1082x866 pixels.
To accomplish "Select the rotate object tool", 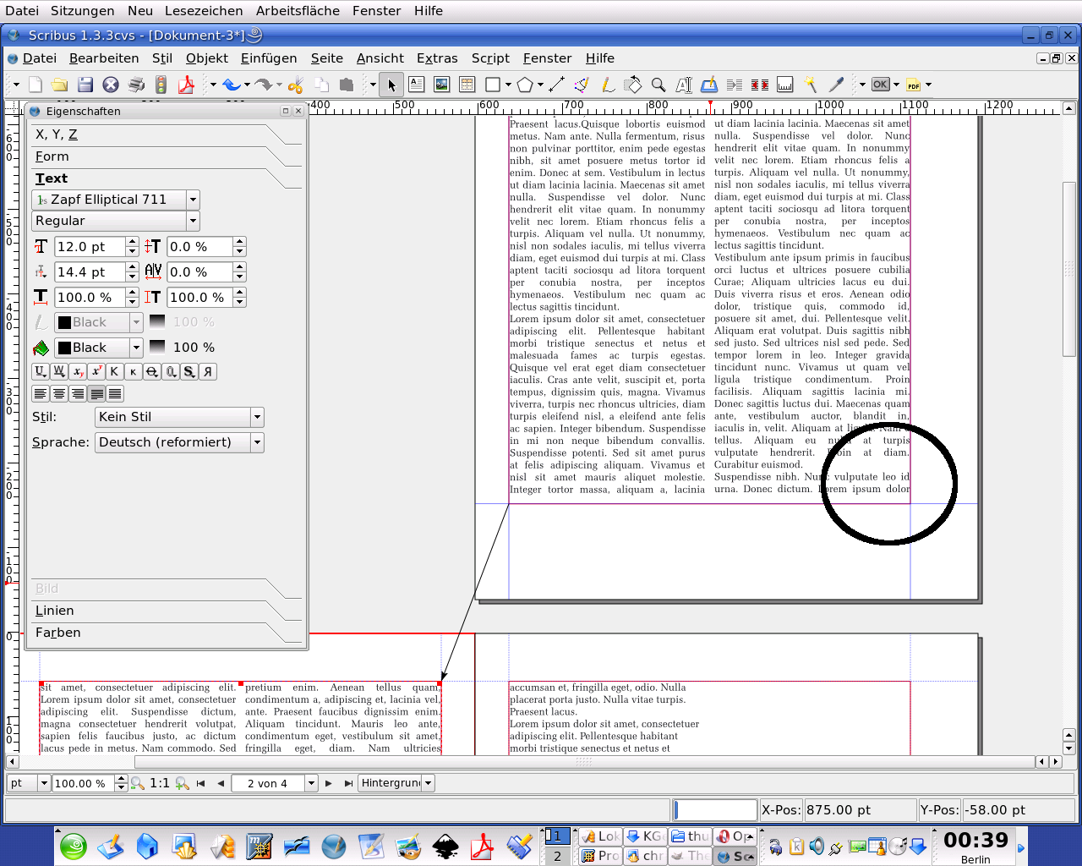I will click(x=632, y=85).
